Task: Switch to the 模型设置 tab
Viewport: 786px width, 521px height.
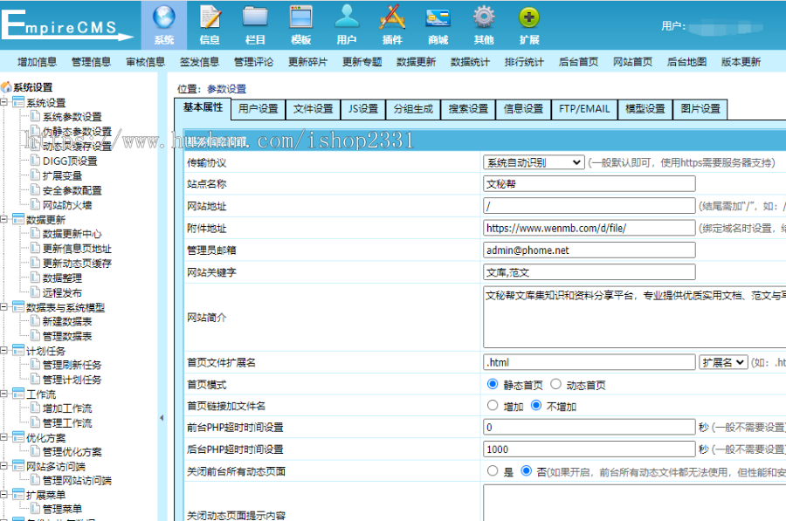Action: pyautogui.click(x=645, y=109)
